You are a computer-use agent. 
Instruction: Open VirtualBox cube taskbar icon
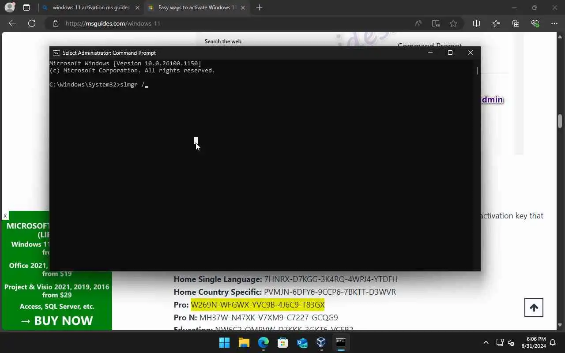click(321, 342)
